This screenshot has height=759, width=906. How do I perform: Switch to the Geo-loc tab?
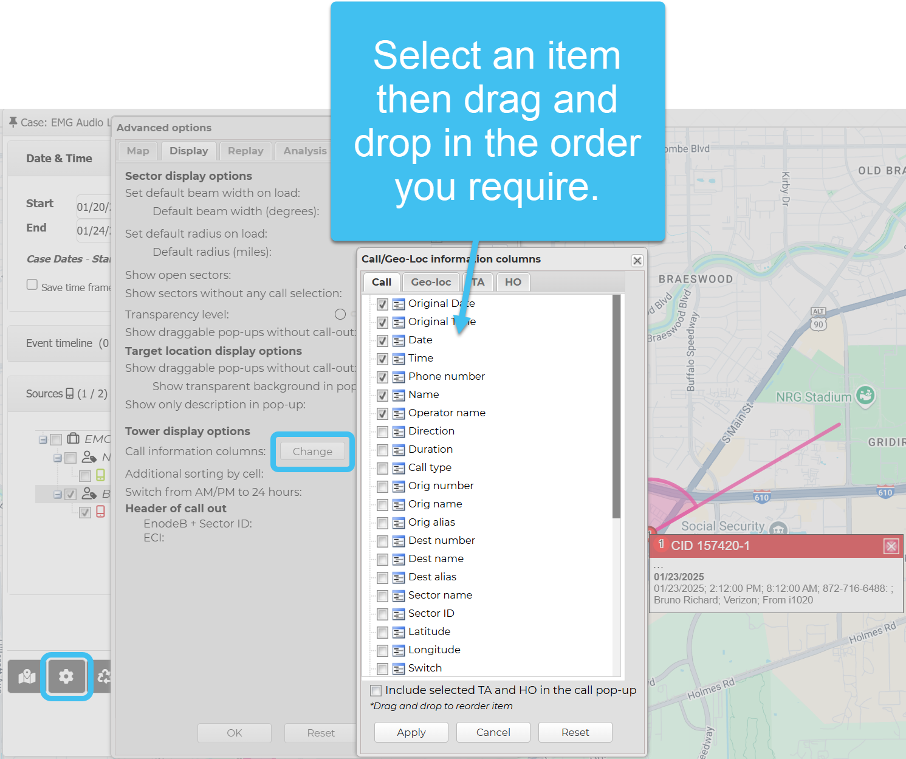(430, 282)
